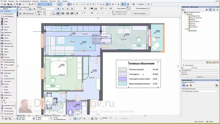Click the syringe inject parameters icon
Image resolution: width=220 pixels, height=124 pixels.
(35, 4)
